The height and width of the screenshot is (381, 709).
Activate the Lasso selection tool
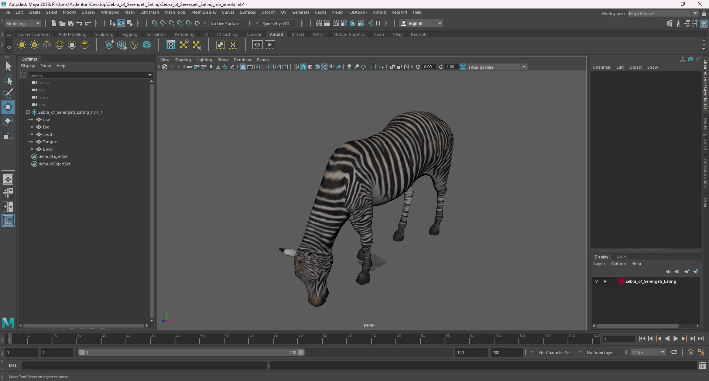pyautogui.click(x=8, y=80)
